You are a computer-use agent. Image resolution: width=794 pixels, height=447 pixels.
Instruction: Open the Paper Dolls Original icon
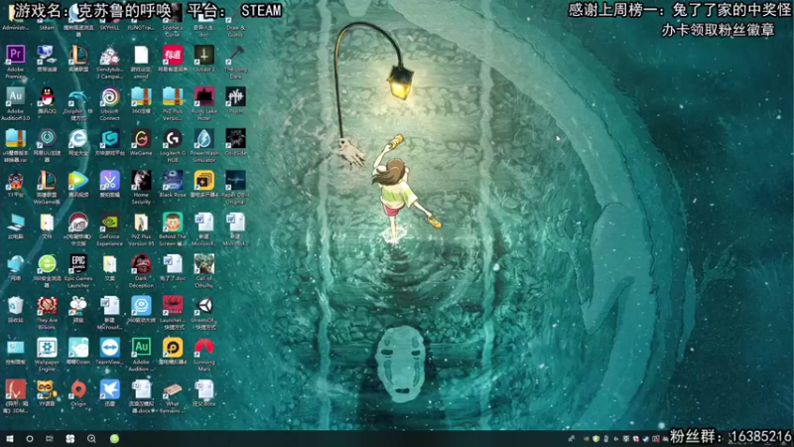tap(235, 181)
